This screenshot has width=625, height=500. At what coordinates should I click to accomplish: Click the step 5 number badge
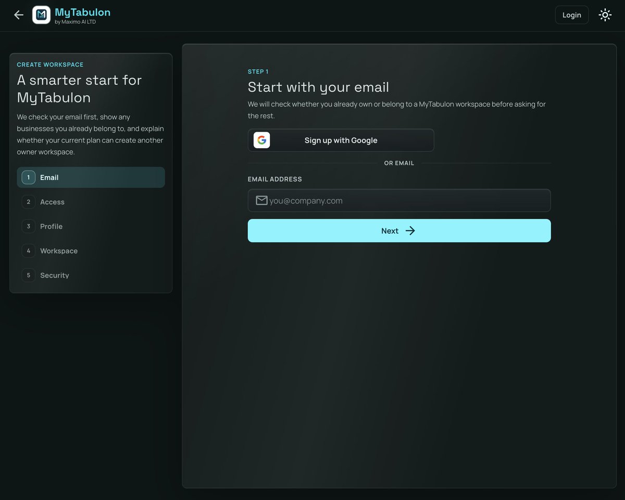click(x=28, y=275)
